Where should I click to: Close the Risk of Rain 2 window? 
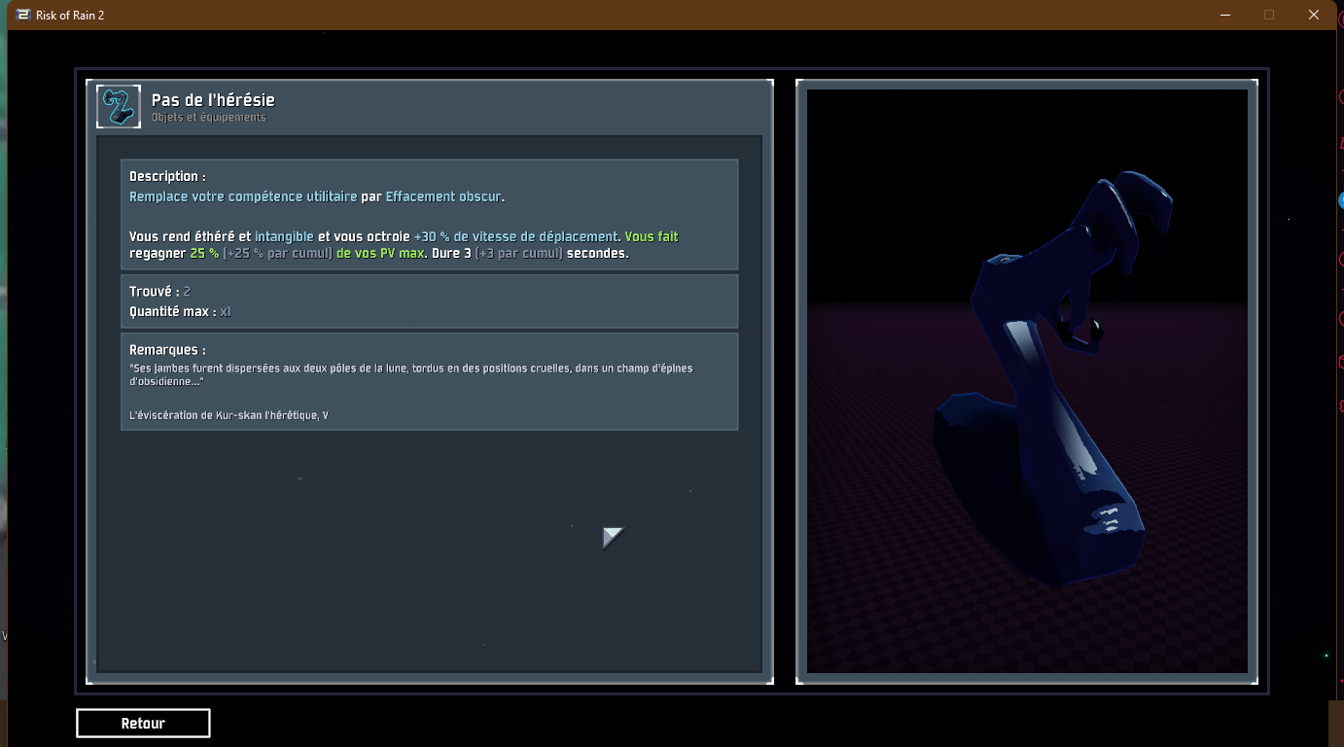click(x=1314, y=15)
